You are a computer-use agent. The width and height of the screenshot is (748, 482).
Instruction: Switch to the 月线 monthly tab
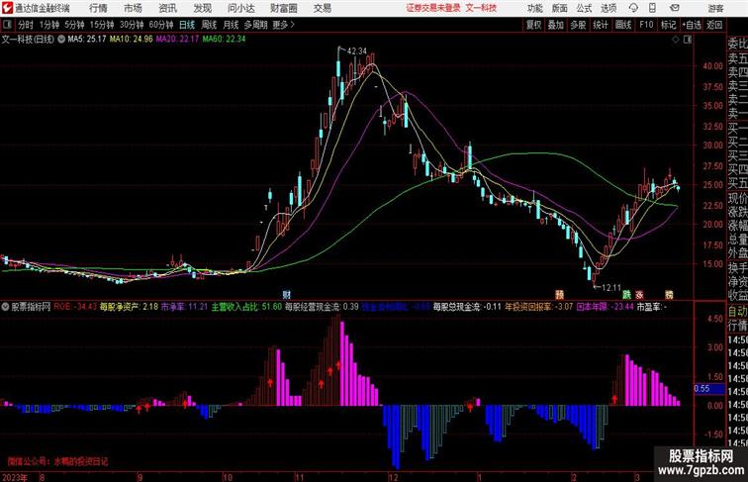click(231, 25)
